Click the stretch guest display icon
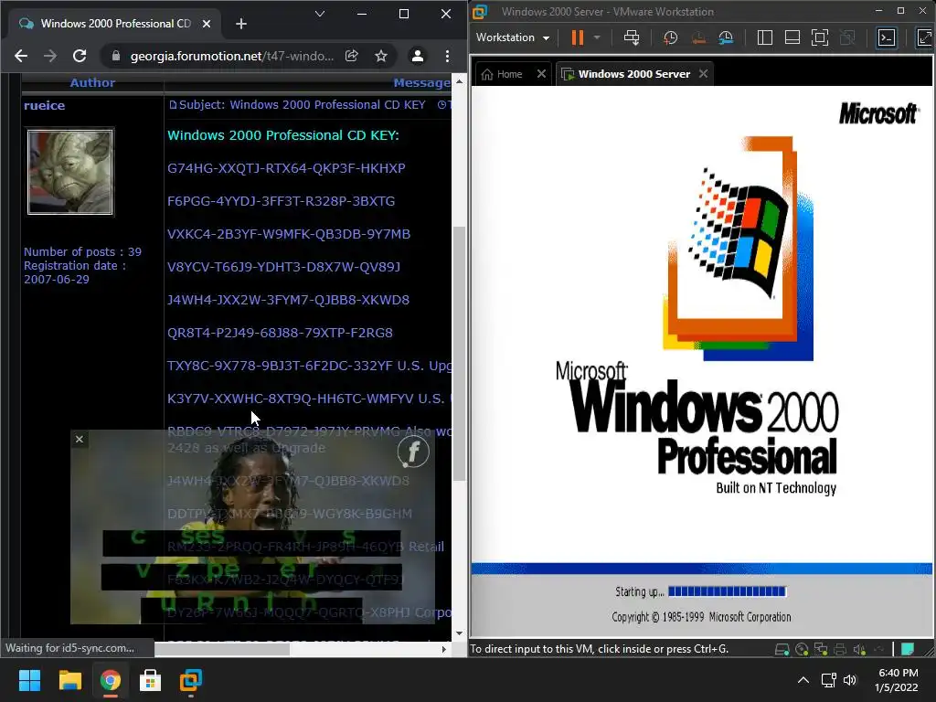 925,37
